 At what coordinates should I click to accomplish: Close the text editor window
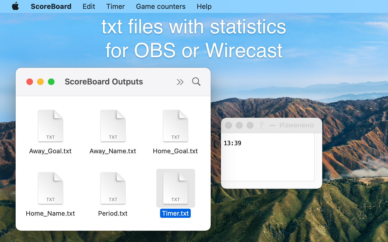(x=228, y=125)
